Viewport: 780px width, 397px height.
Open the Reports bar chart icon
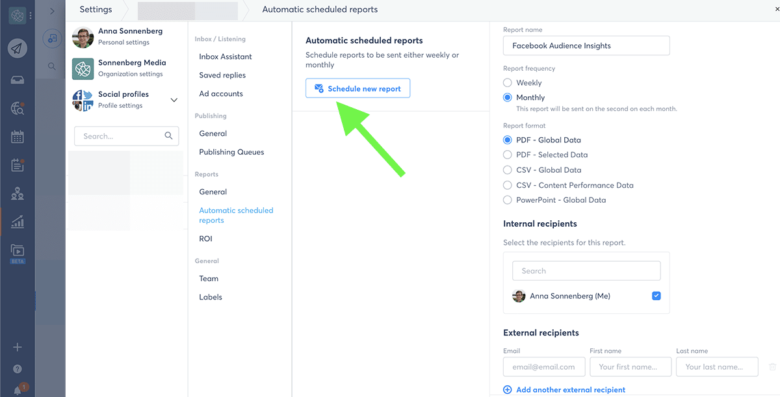pos(18,222)
